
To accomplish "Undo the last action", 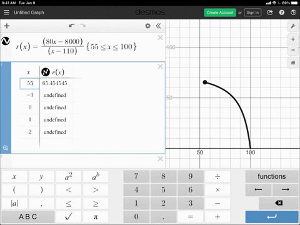I will pyautogui.click(x=72, y=26).
